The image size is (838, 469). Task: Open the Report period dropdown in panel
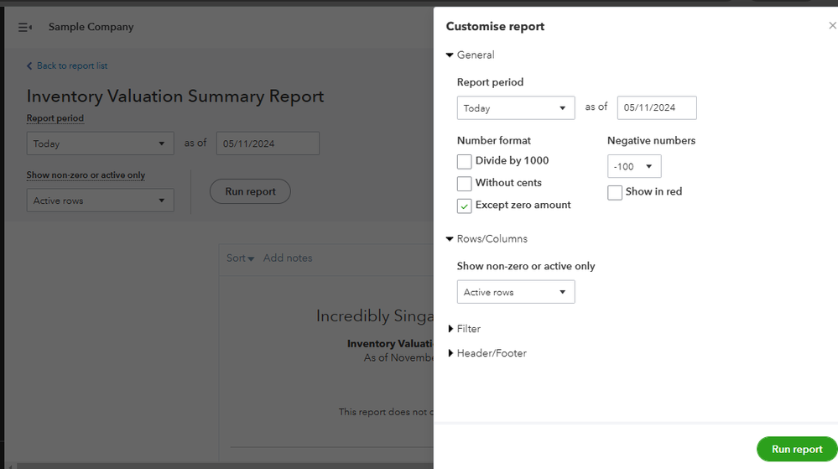point(515,108)
